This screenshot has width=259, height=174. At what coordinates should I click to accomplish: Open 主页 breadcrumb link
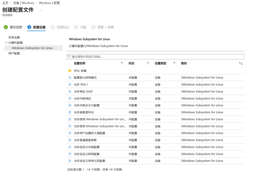click(x=5, y=3)
